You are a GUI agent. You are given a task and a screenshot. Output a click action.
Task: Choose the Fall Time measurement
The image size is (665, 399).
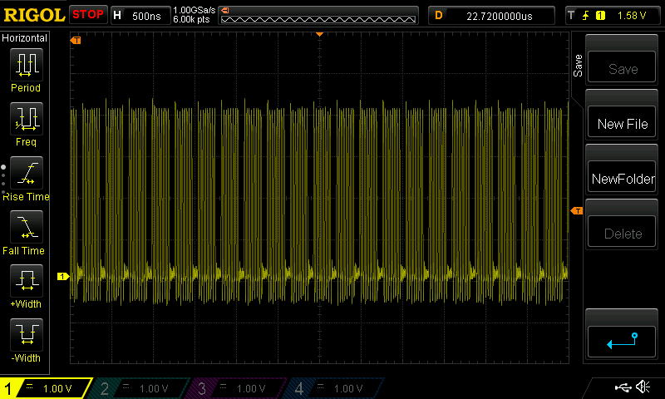(25, 227)
